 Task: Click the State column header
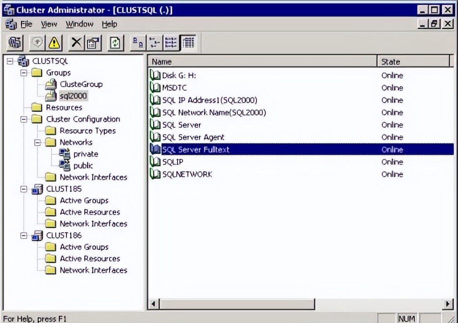click(x=412, y=62)
